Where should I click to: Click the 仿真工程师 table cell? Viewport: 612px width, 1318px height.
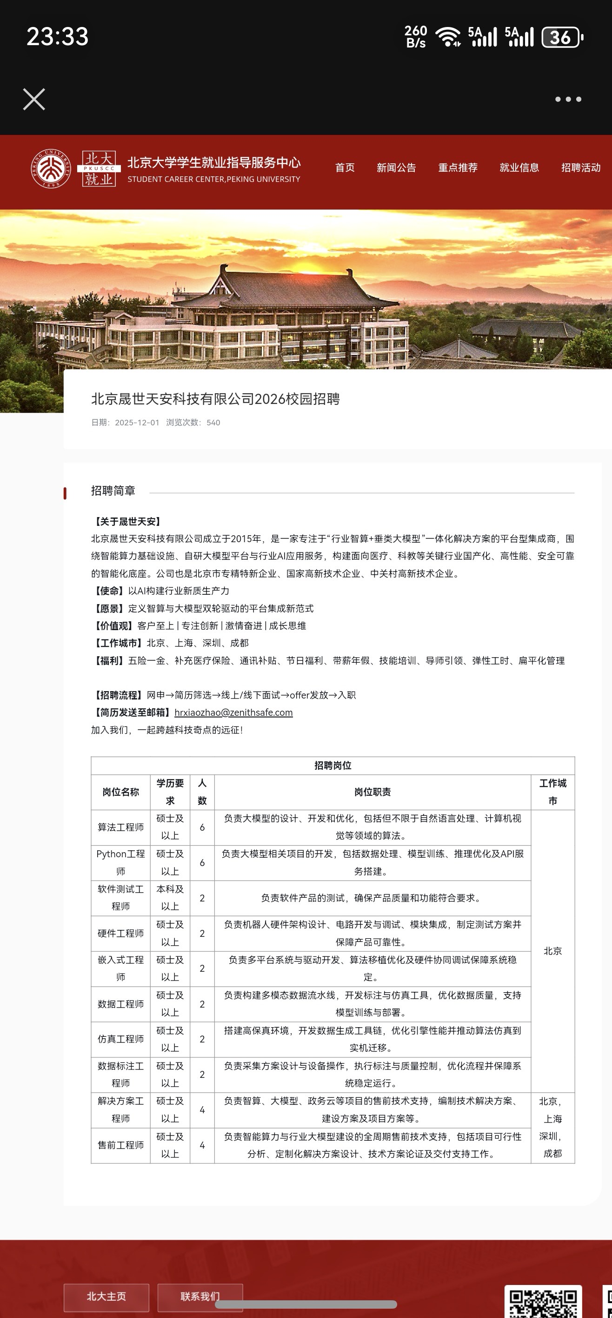[120, 1039]
